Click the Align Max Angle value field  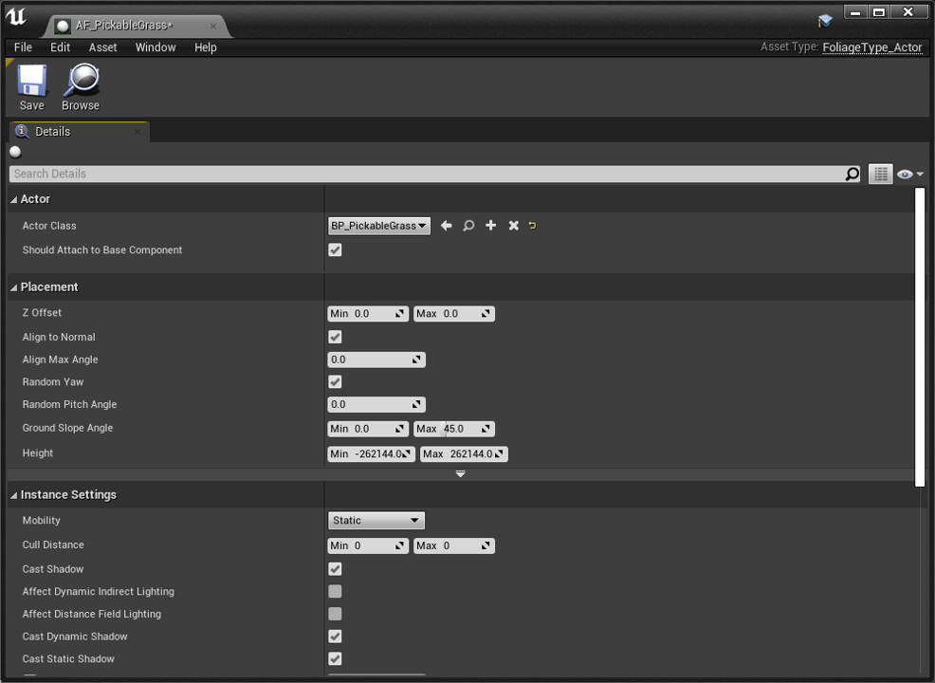pos(376,360)
